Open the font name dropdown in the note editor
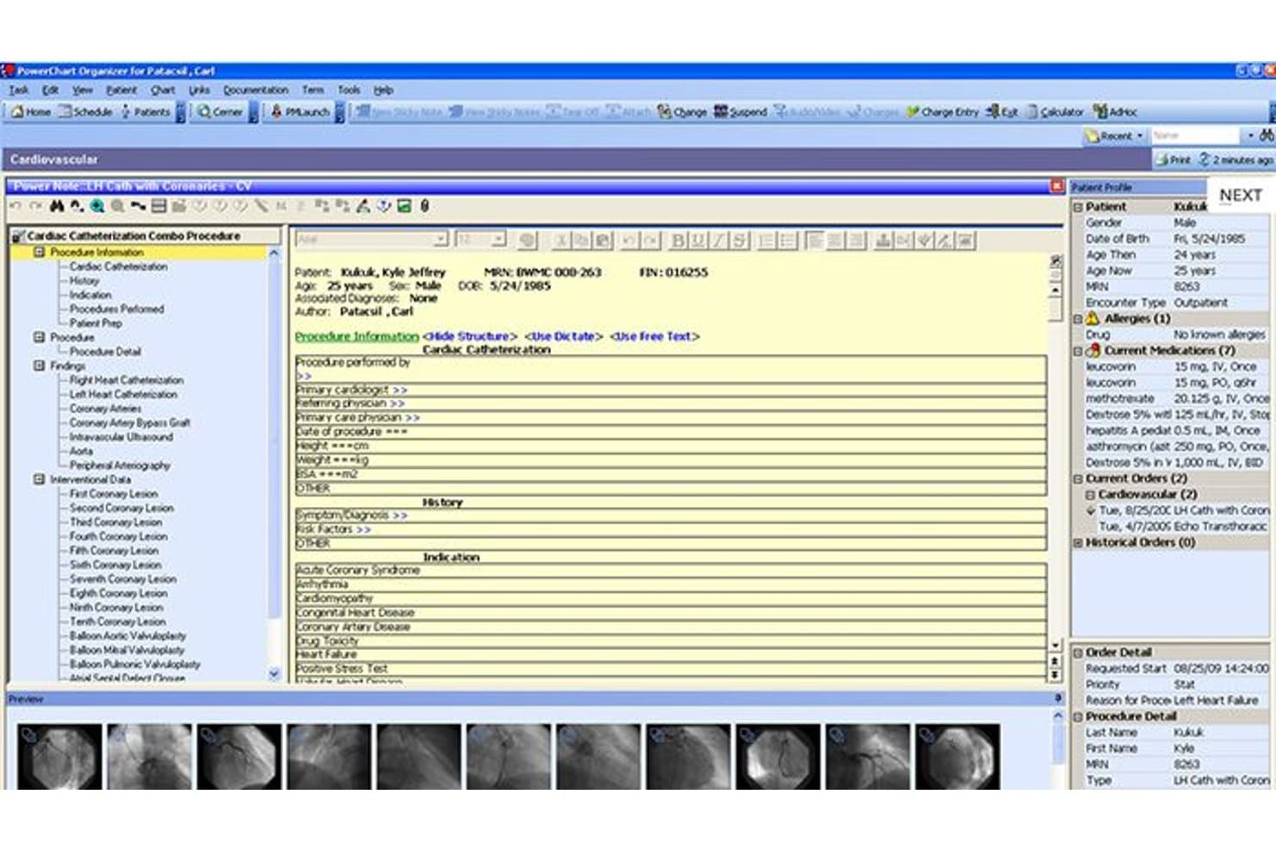1276x851 pixels. tap(441, 240)
